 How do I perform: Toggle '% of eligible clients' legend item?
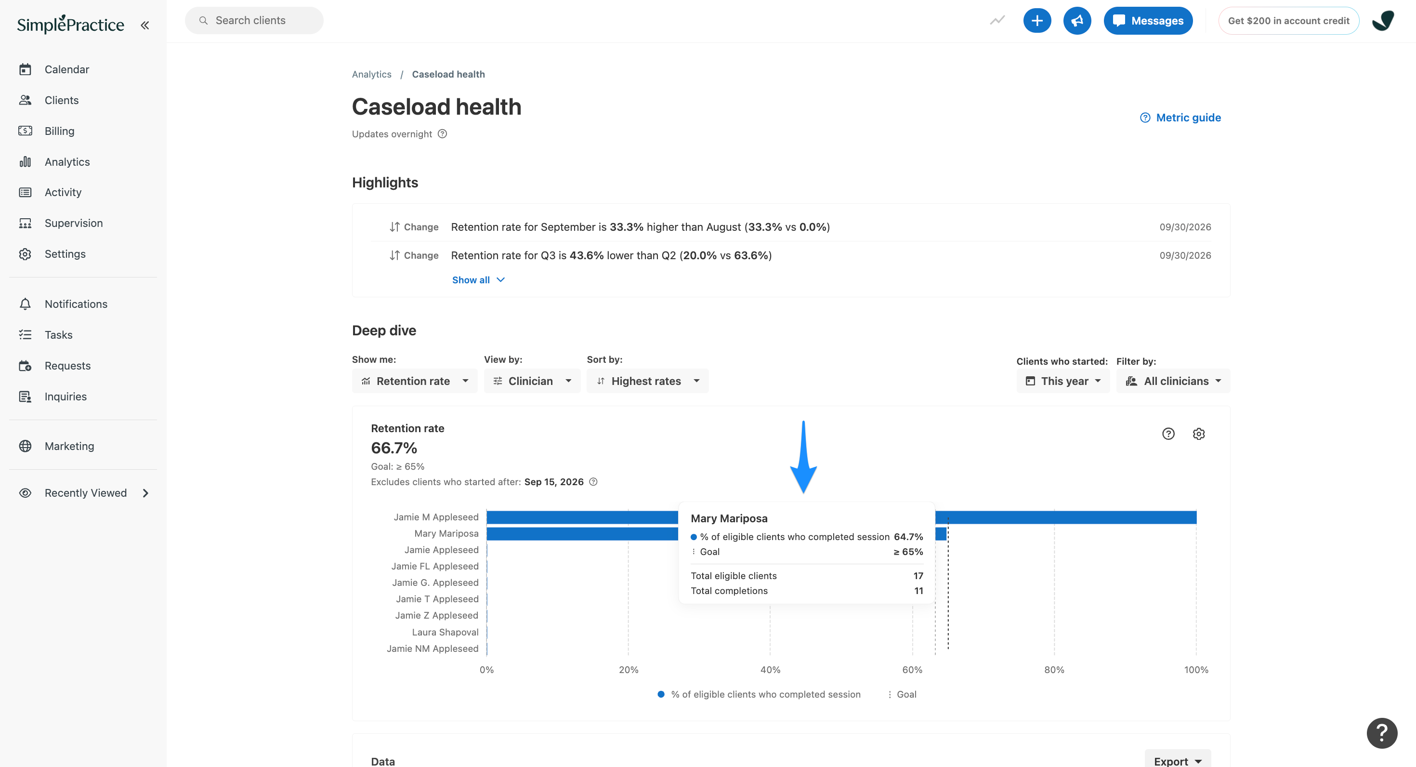[759, 694]
